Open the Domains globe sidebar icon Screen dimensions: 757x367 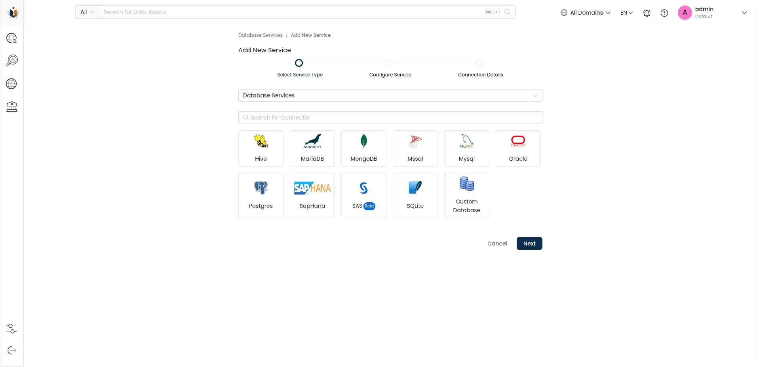(x=11, y=84)
